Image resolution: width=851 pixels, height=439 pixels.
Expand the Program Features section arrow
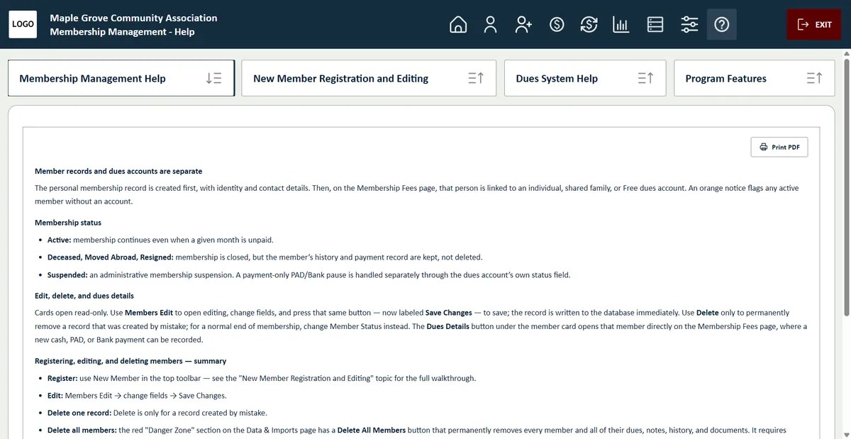click(815, 79)
